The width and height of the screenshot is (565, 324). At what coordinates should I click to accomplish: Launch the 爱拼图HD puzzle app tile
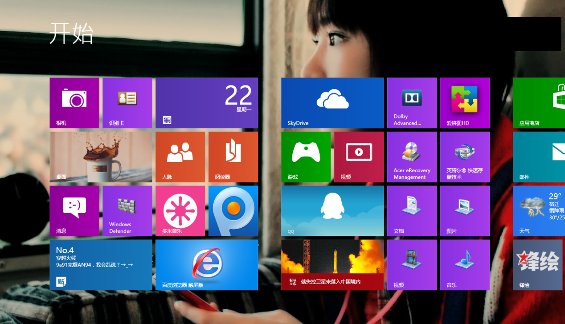pyautogui.click(x=465, y=103)
